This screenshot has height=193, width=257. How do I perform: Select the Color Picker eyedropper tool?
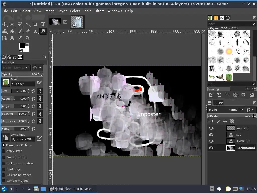[x=20, y=38]
